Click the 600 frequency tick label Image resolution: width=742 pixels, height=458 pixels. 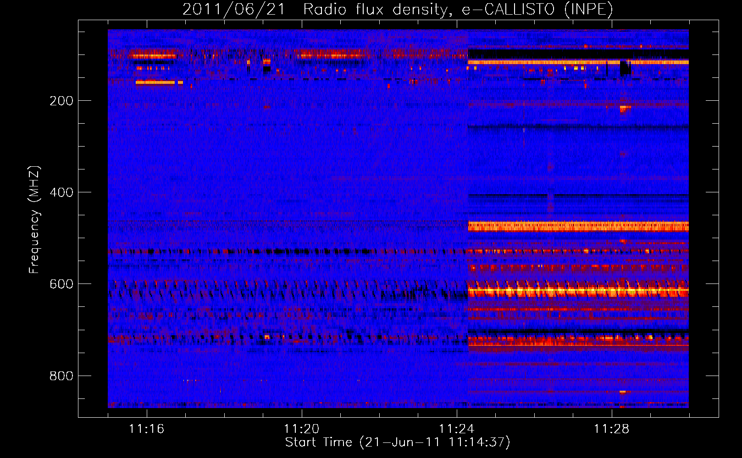[x=61, y=284]
